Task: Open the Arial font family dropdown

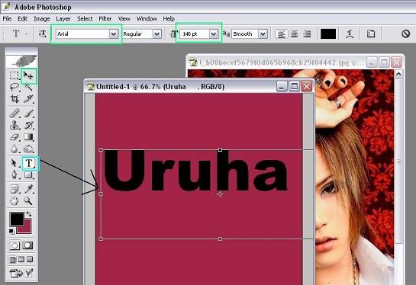Action: (x=114, y=34)
